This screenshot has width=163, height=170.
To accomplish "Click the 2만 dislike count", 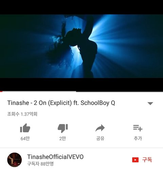I will click(62, 138).
